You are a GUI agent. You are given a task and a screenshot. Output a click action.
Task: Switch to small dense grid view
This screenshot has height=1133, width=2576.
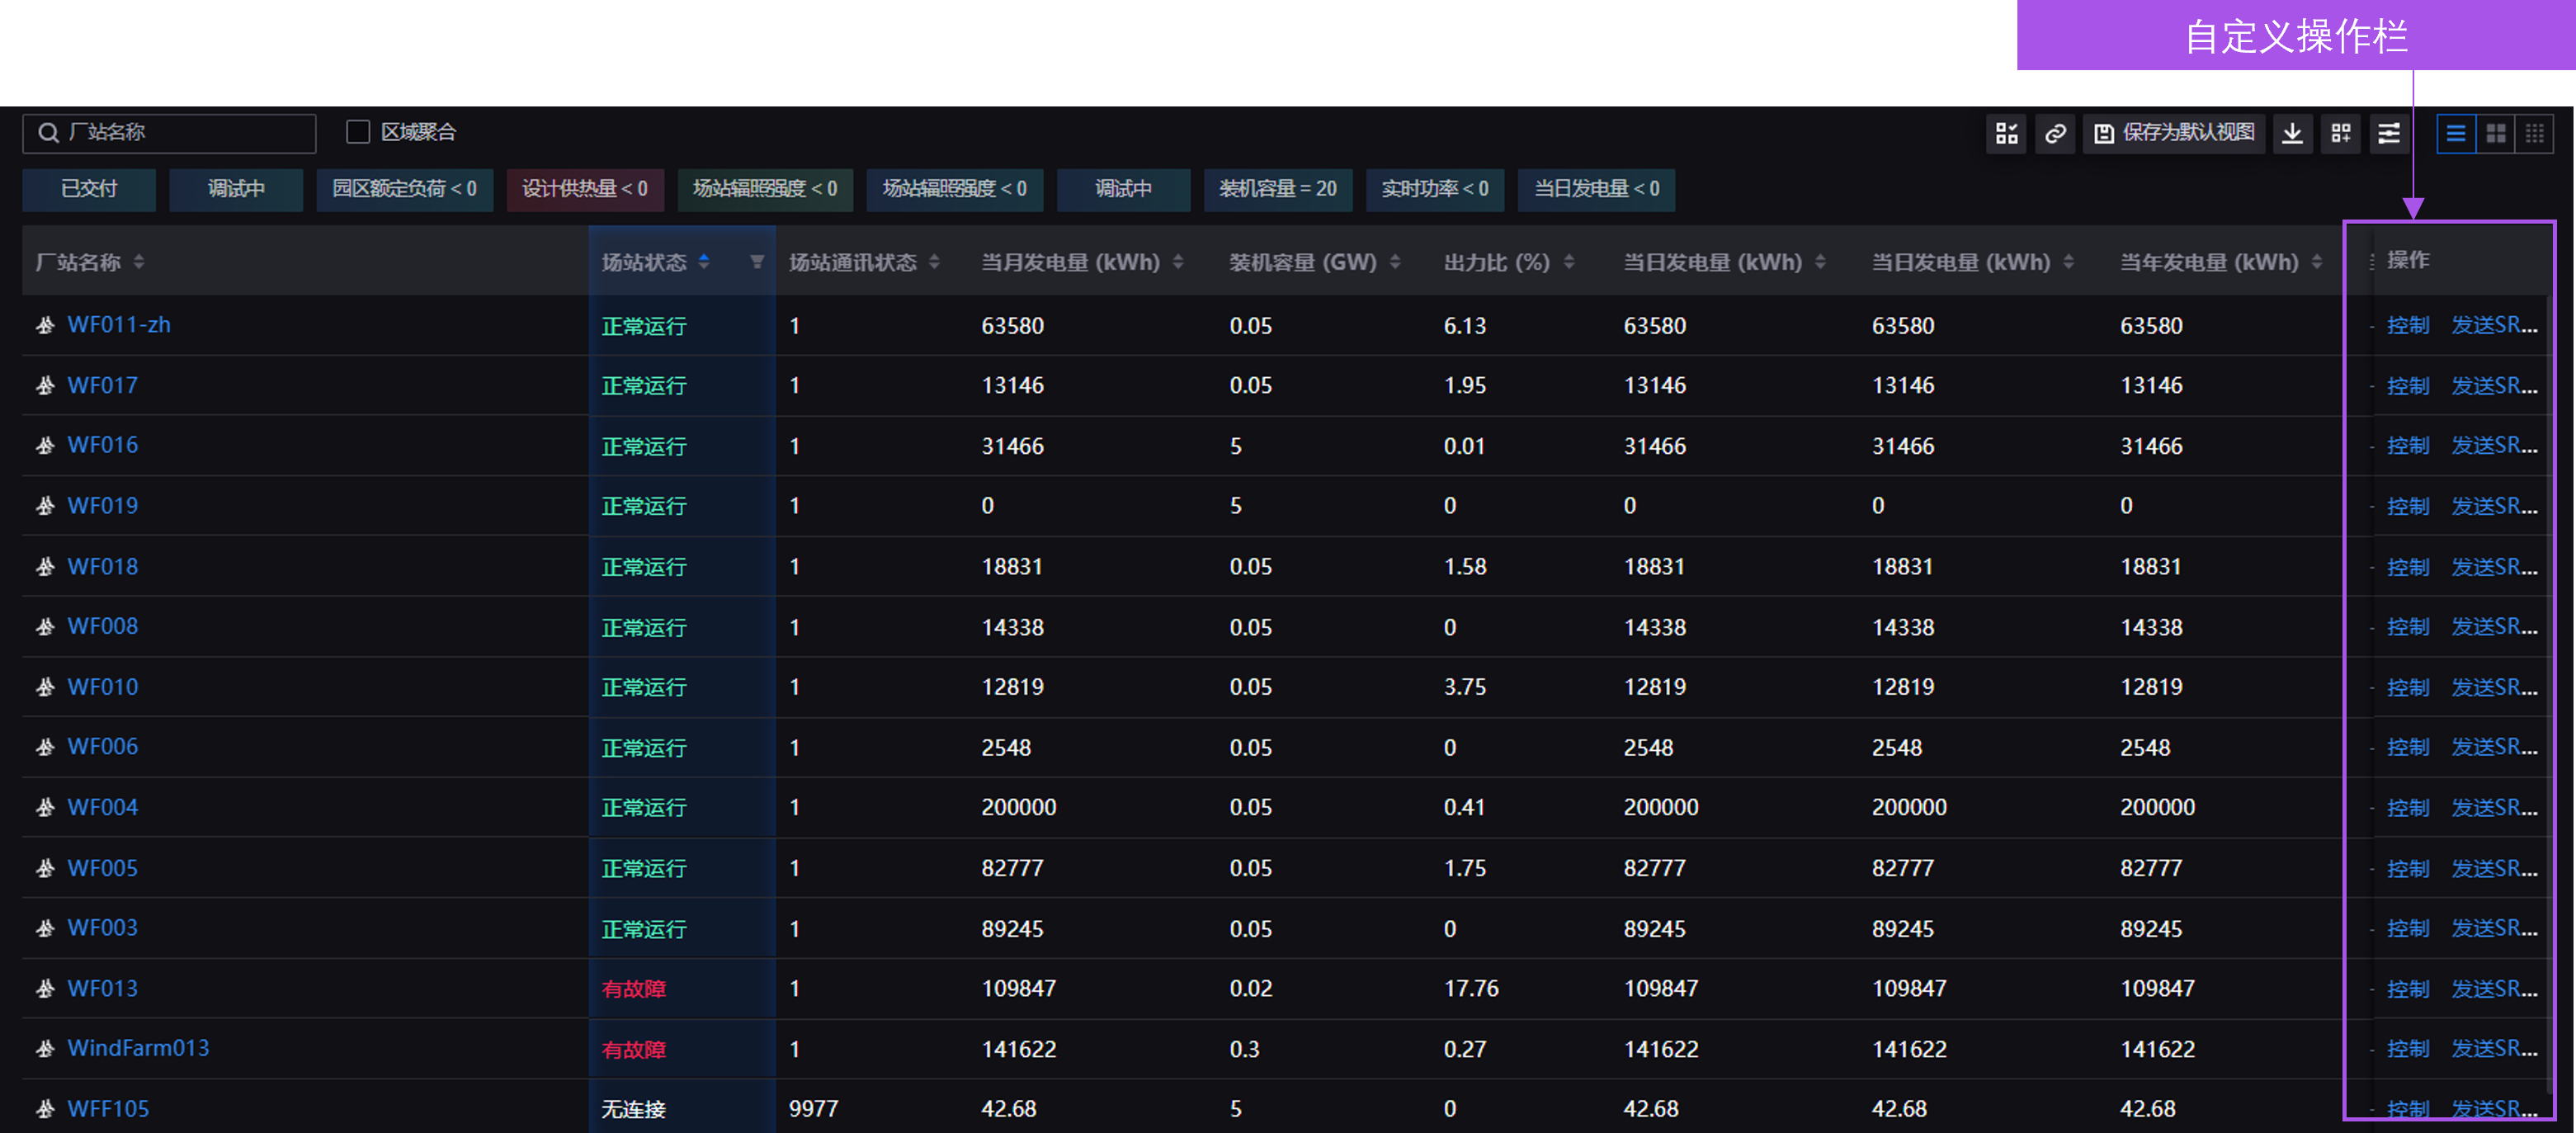coord(2535,134)
